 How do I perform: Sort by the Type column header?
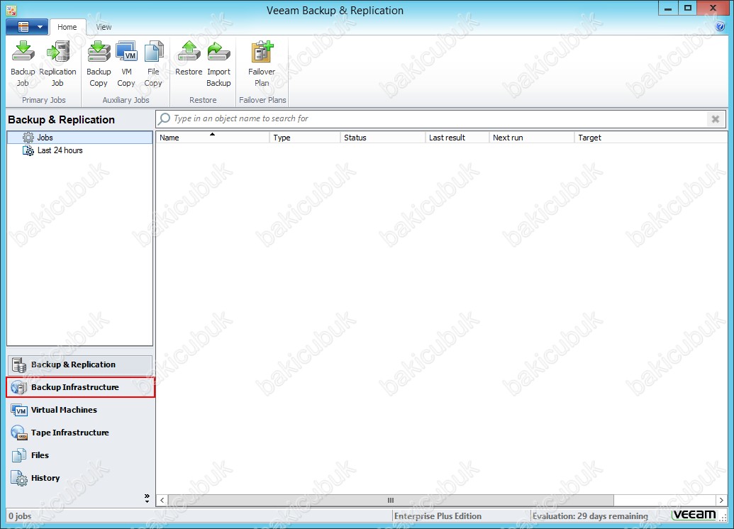coord(305,138)
